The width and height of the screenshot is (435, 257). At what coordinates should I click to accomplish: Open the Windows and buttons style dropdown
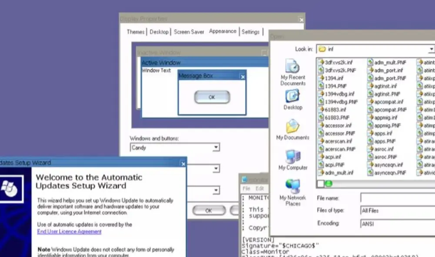[215, 148]
